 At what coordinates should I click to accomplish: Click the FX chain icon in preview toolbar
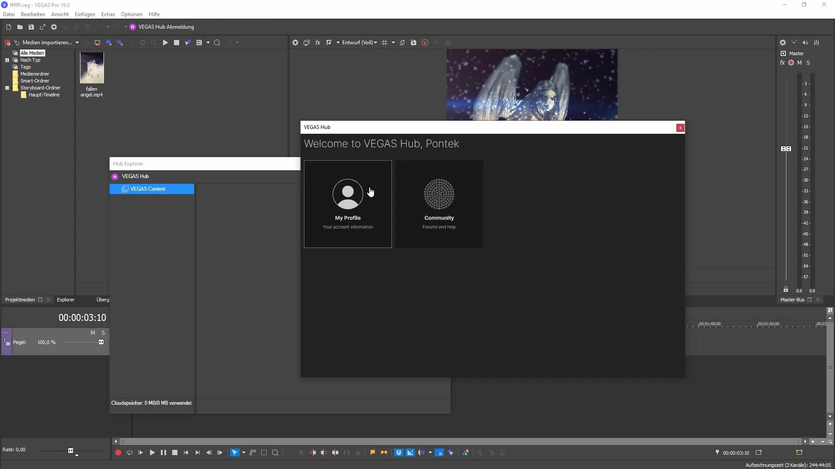318,43
